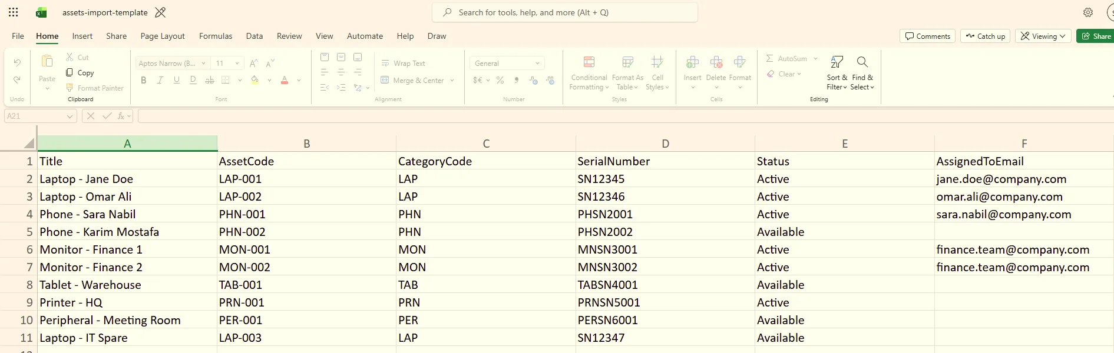Click the Excel logo icon
This screenshot has height=353, width=1114.
pos(41,12)
